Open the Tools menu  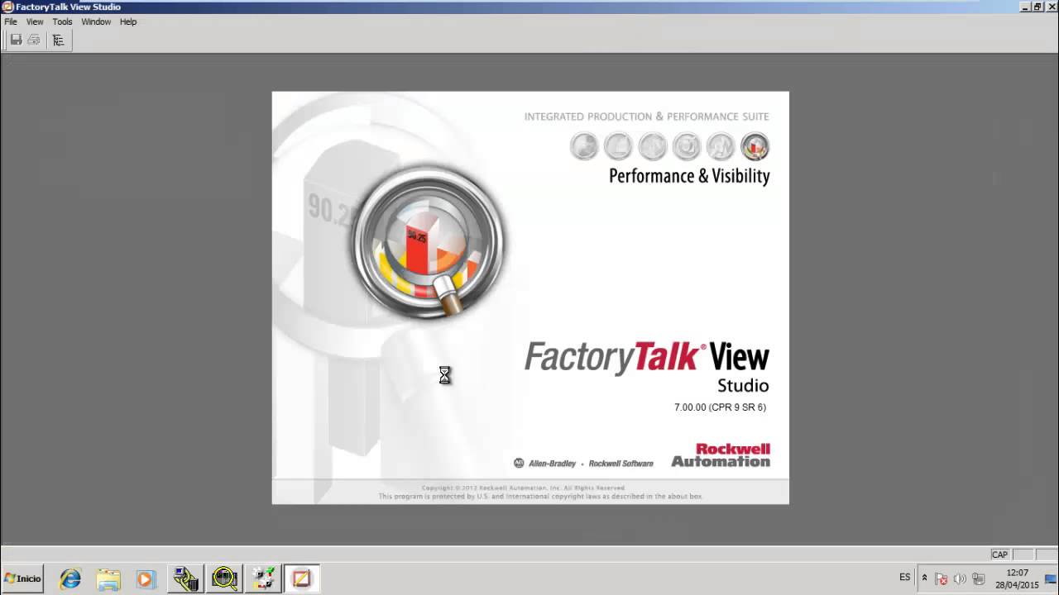(x=62, y=21)
